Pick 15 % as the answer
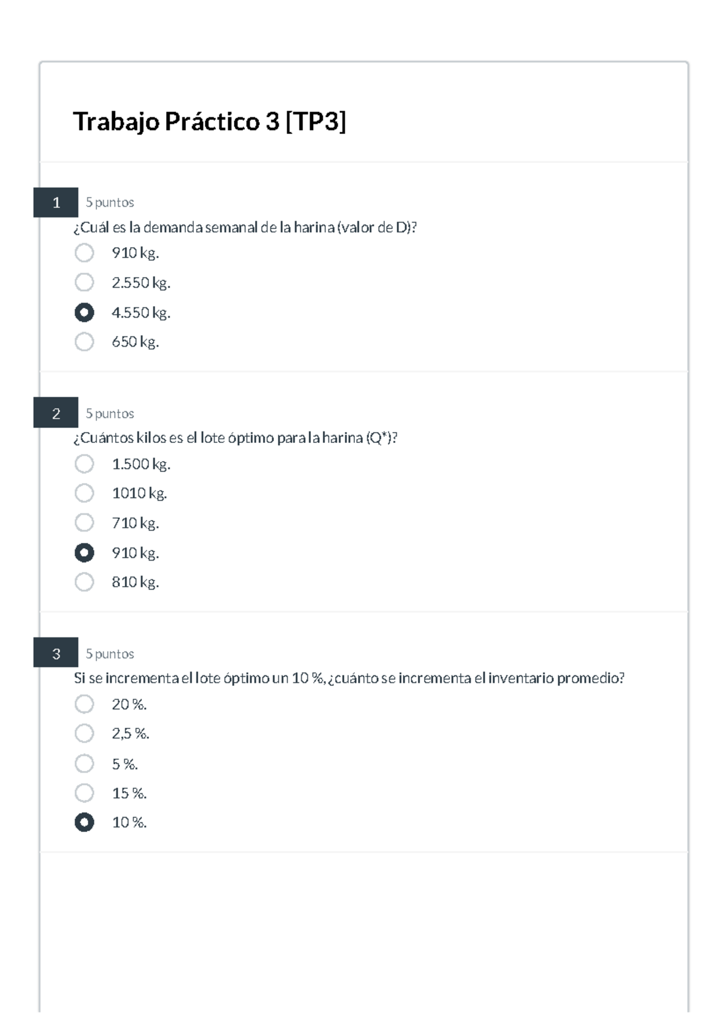The image size is (727, 1029). 84,793
